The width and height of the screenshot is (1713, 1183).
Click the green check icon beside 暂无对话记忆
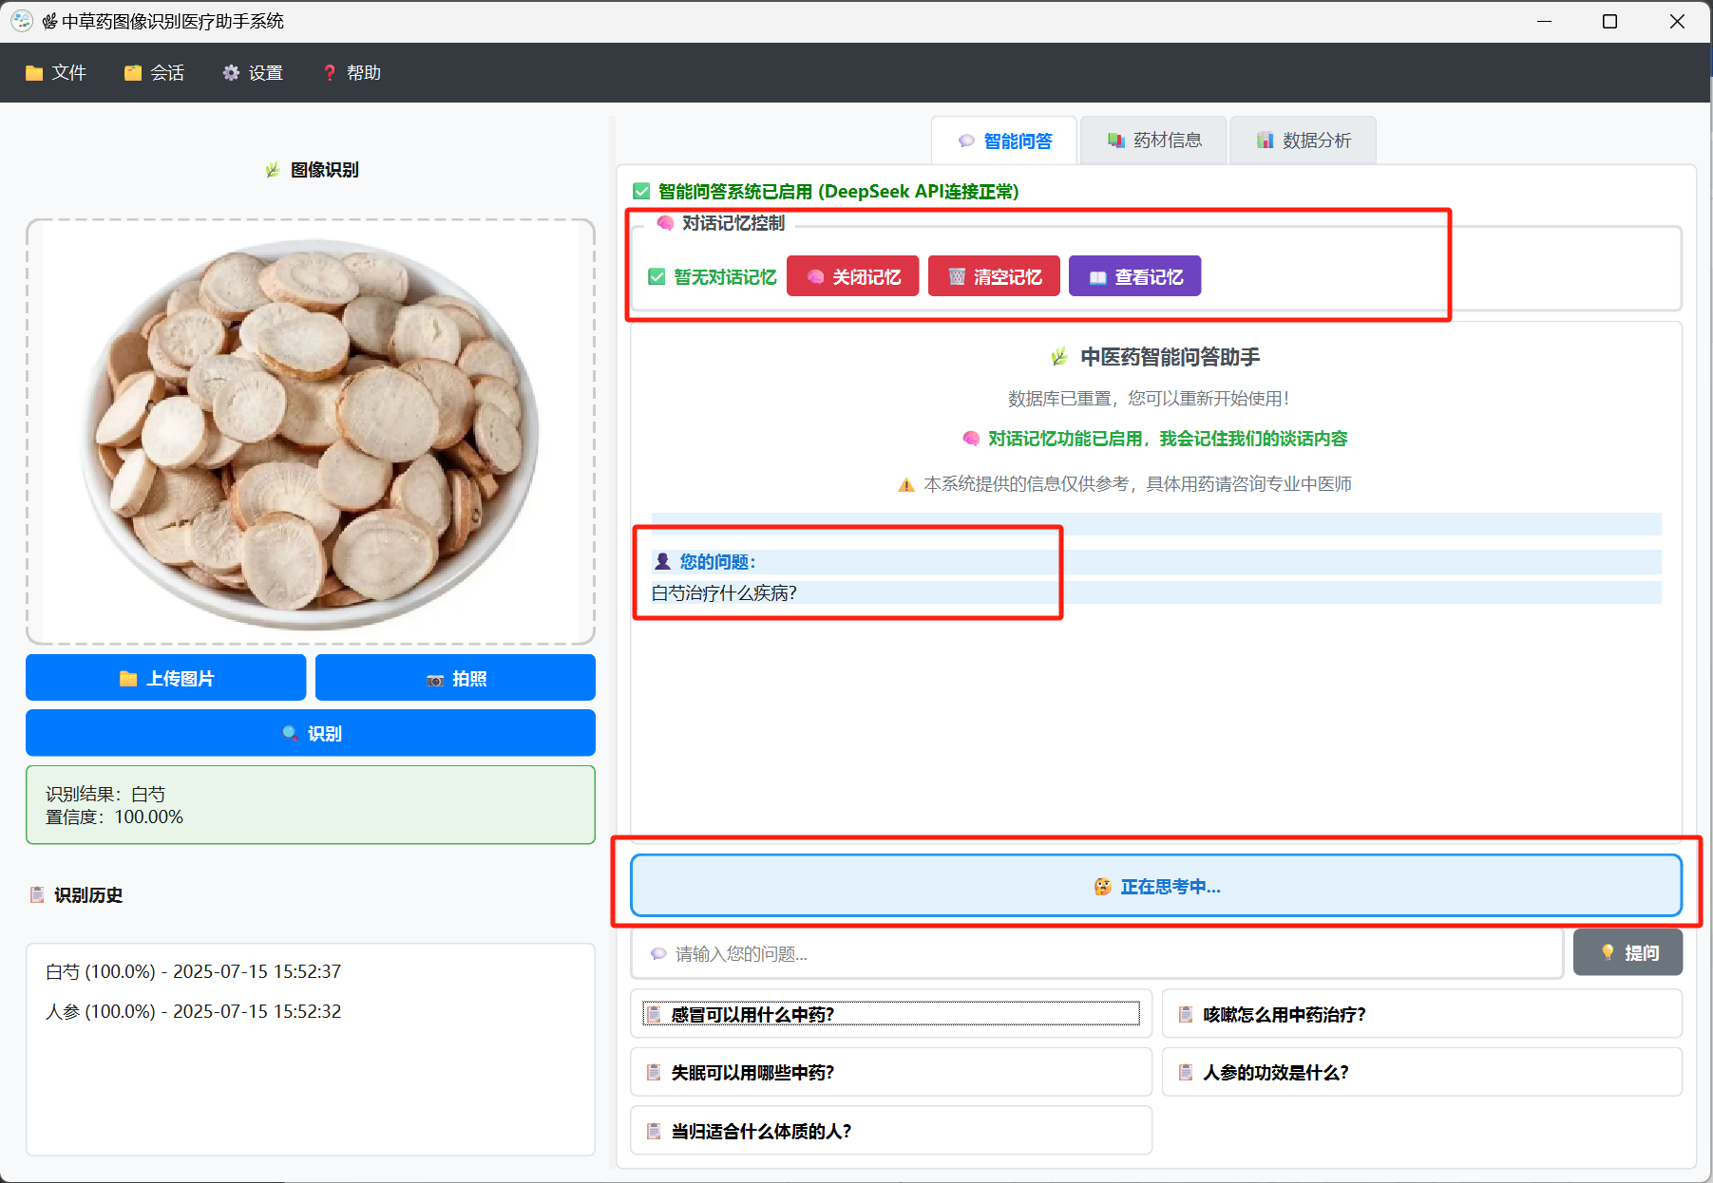657,276
